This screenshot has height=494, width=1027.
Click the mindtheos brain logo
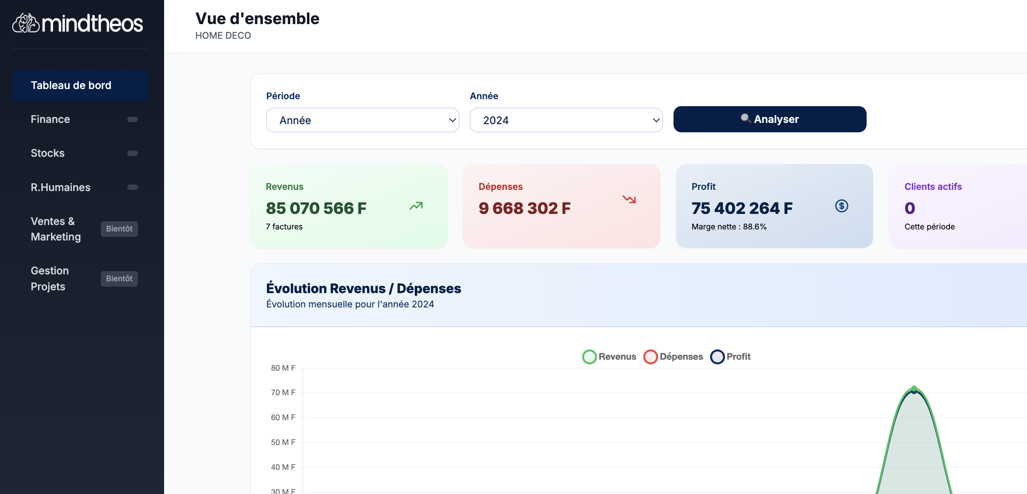26,23
